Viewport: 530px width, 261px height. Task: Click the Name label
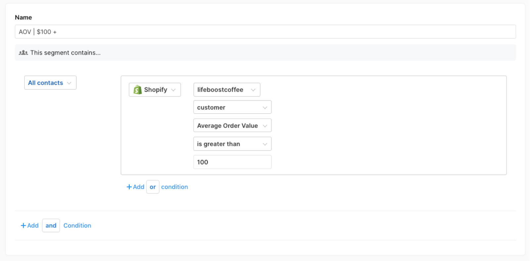point(24,18)
